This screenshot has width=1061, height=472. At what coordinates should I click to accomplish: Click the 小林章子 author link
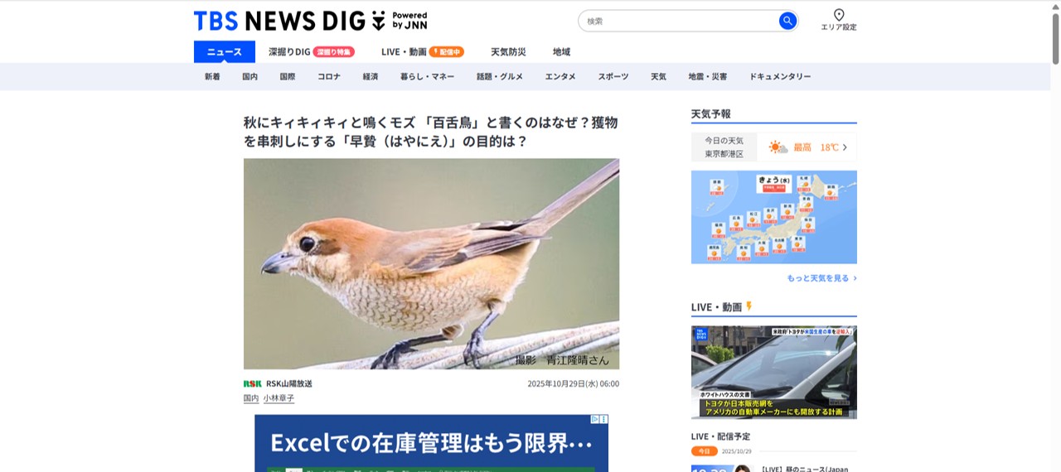279,398
